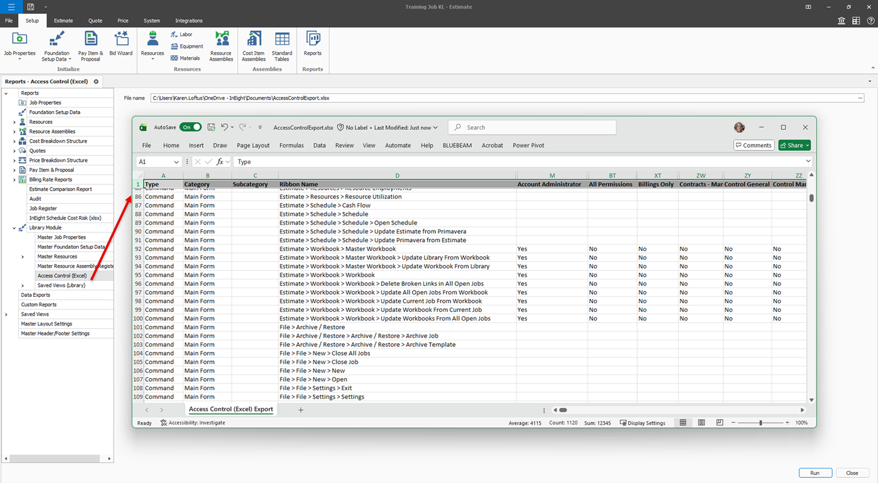878x483 pixels.
Task: Open Standard Tables
Action: 282,46
